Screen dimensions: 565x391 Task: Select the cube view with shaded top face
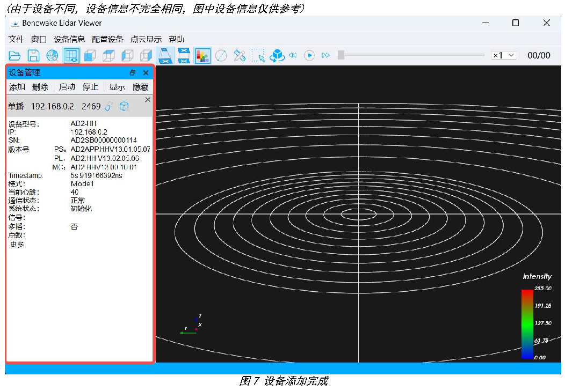(x=108, y=56)
